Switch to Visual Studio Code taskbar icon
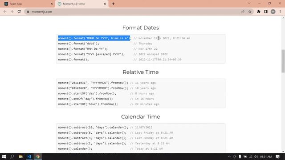This screenshot has height=160, width=285. (29, 156)
